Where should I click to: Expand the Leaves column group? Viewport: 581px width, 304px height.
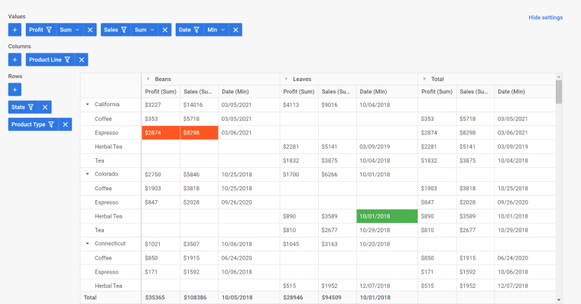(x=286, y=79)
